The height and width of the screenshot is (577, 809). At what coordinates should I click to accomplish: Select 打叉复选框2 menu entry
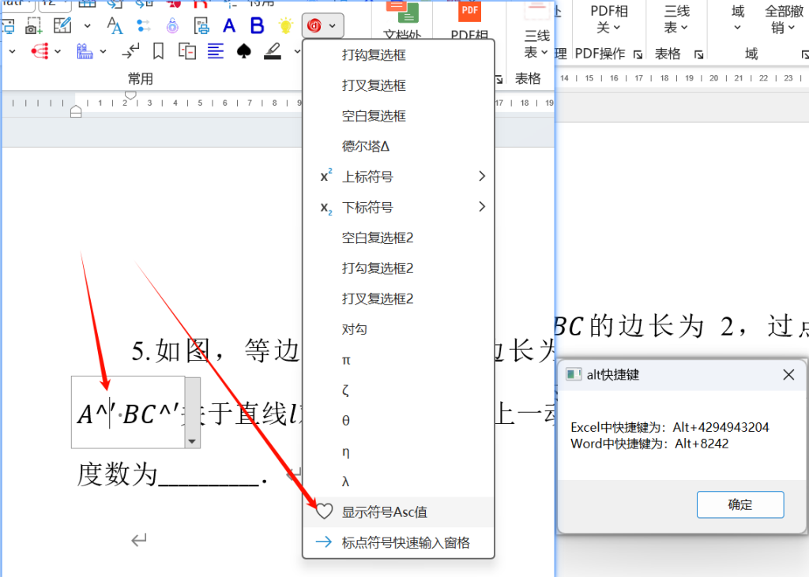[398, 298]
